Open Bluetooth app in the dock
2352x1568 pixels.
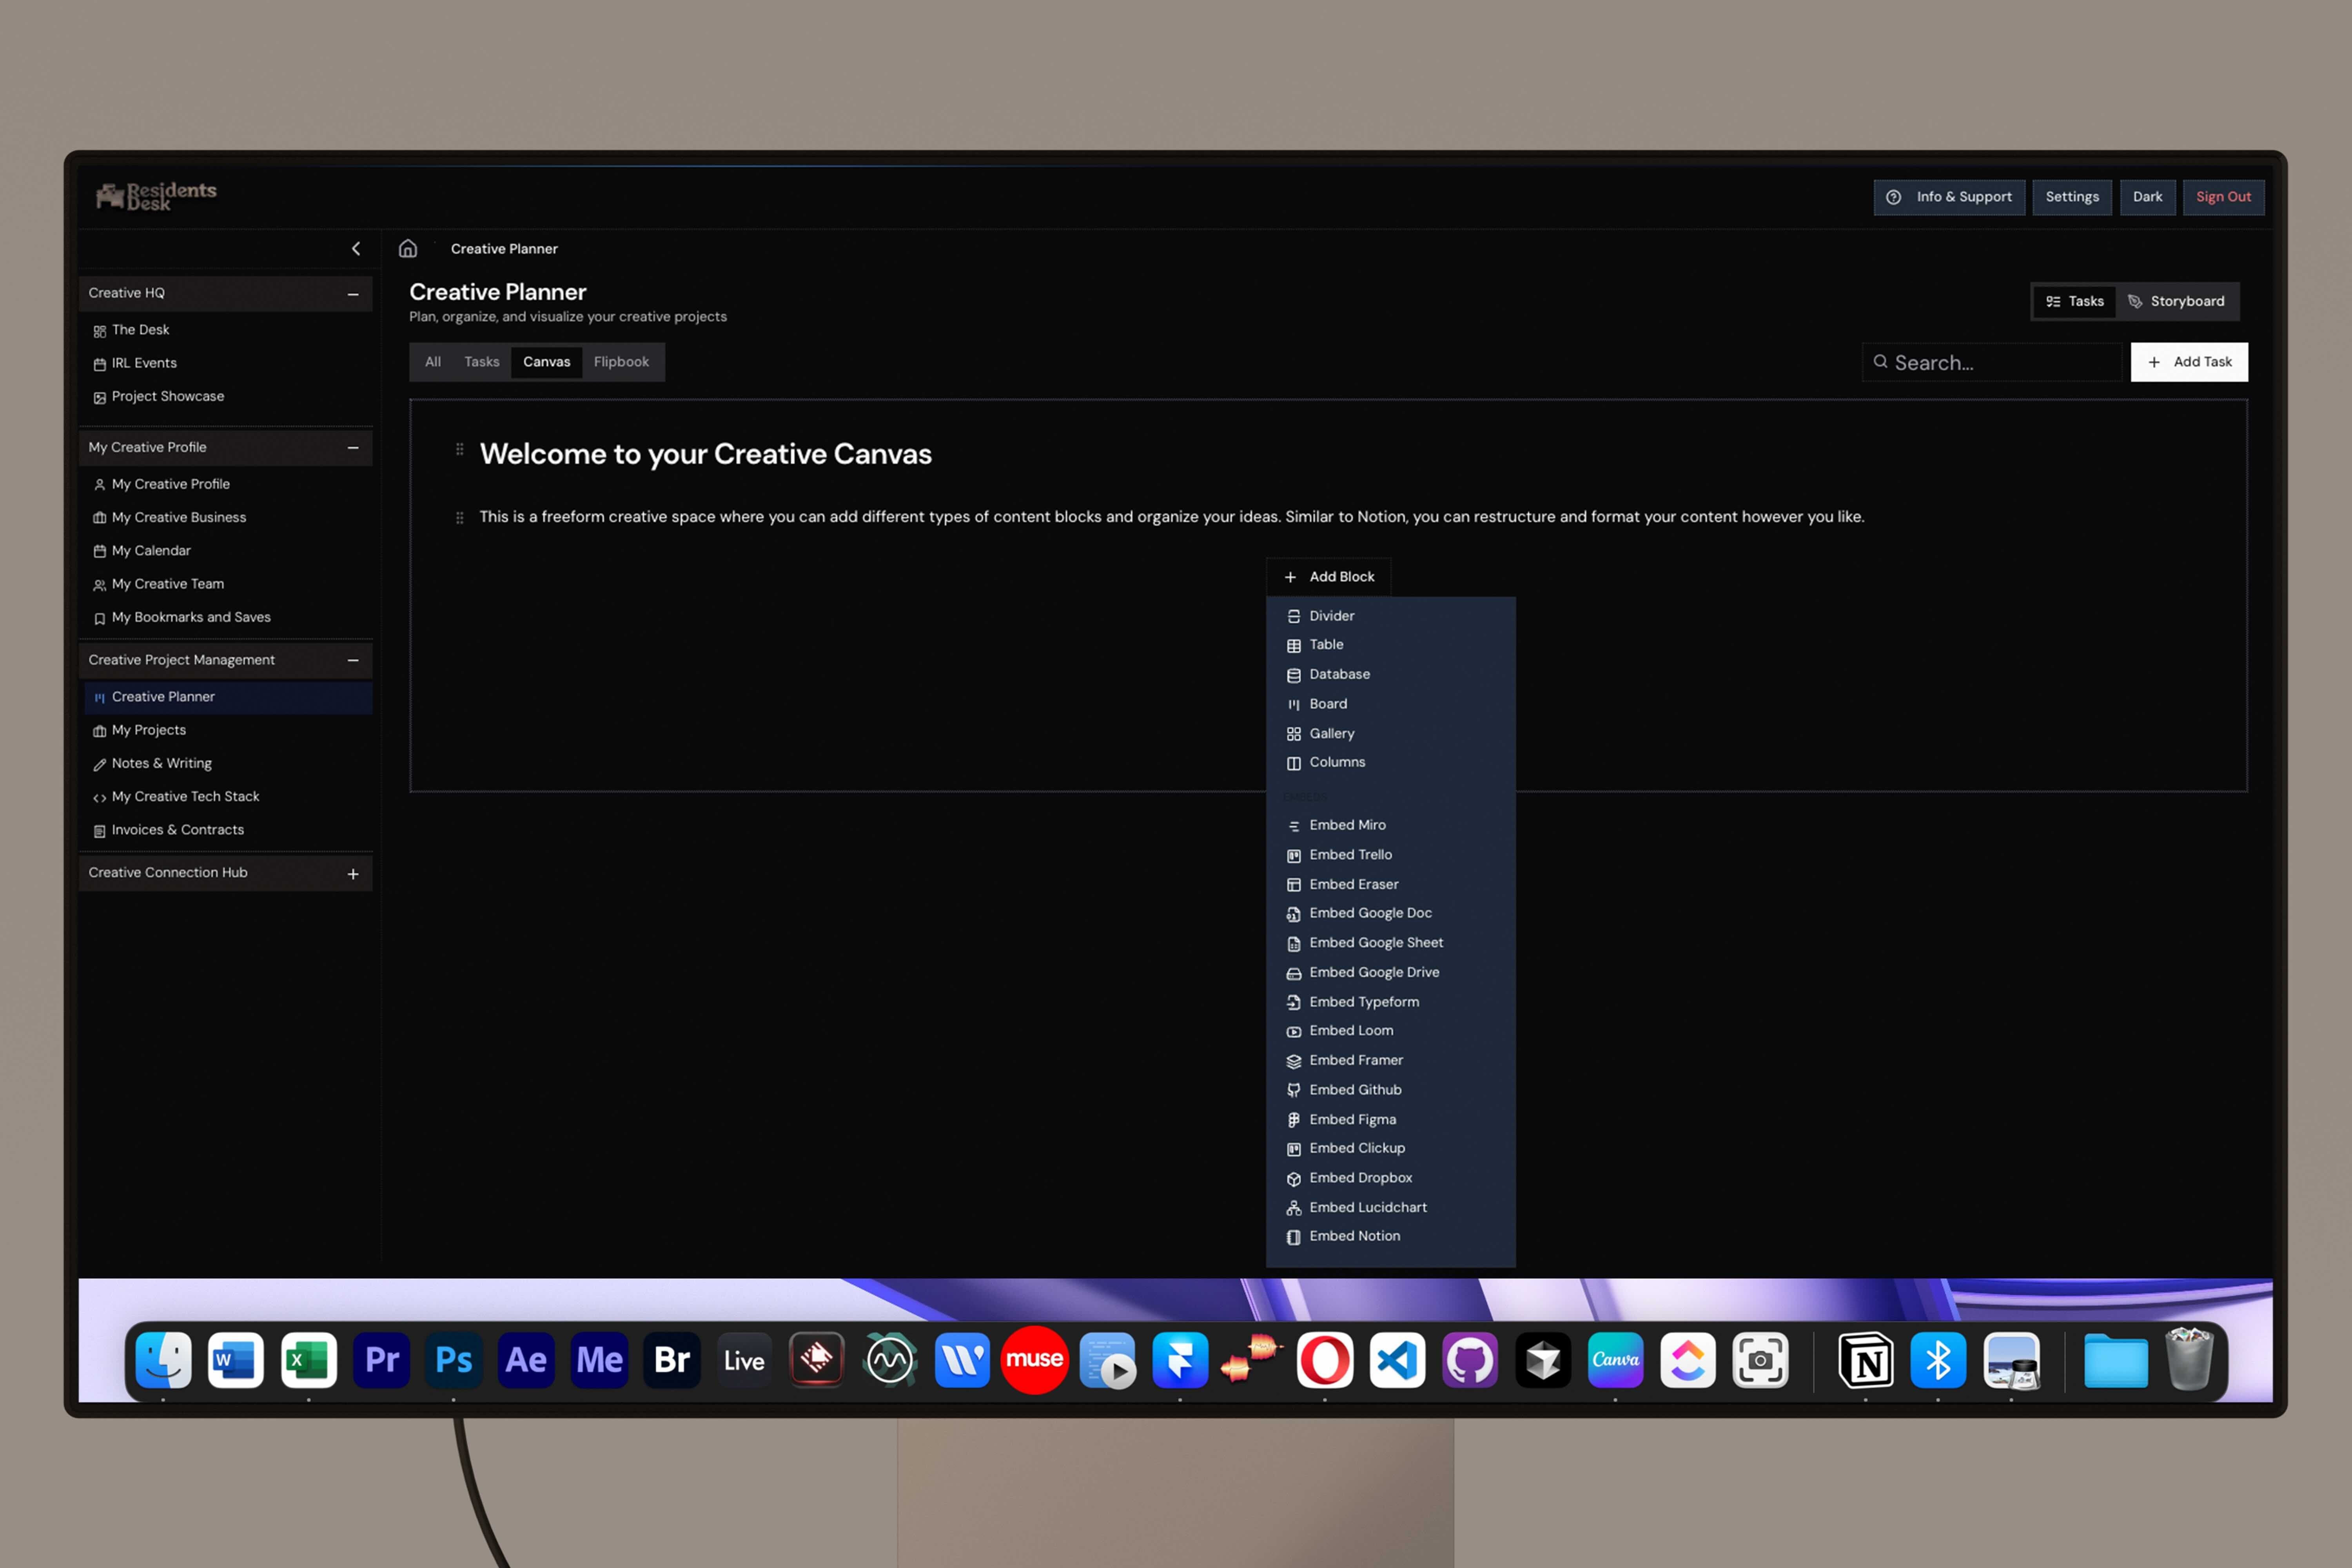pyautogui.click(x=1938, y=1360)
